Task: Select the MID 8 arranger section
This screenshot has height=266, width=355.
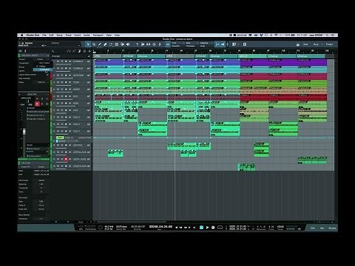Action: point(254,56)
